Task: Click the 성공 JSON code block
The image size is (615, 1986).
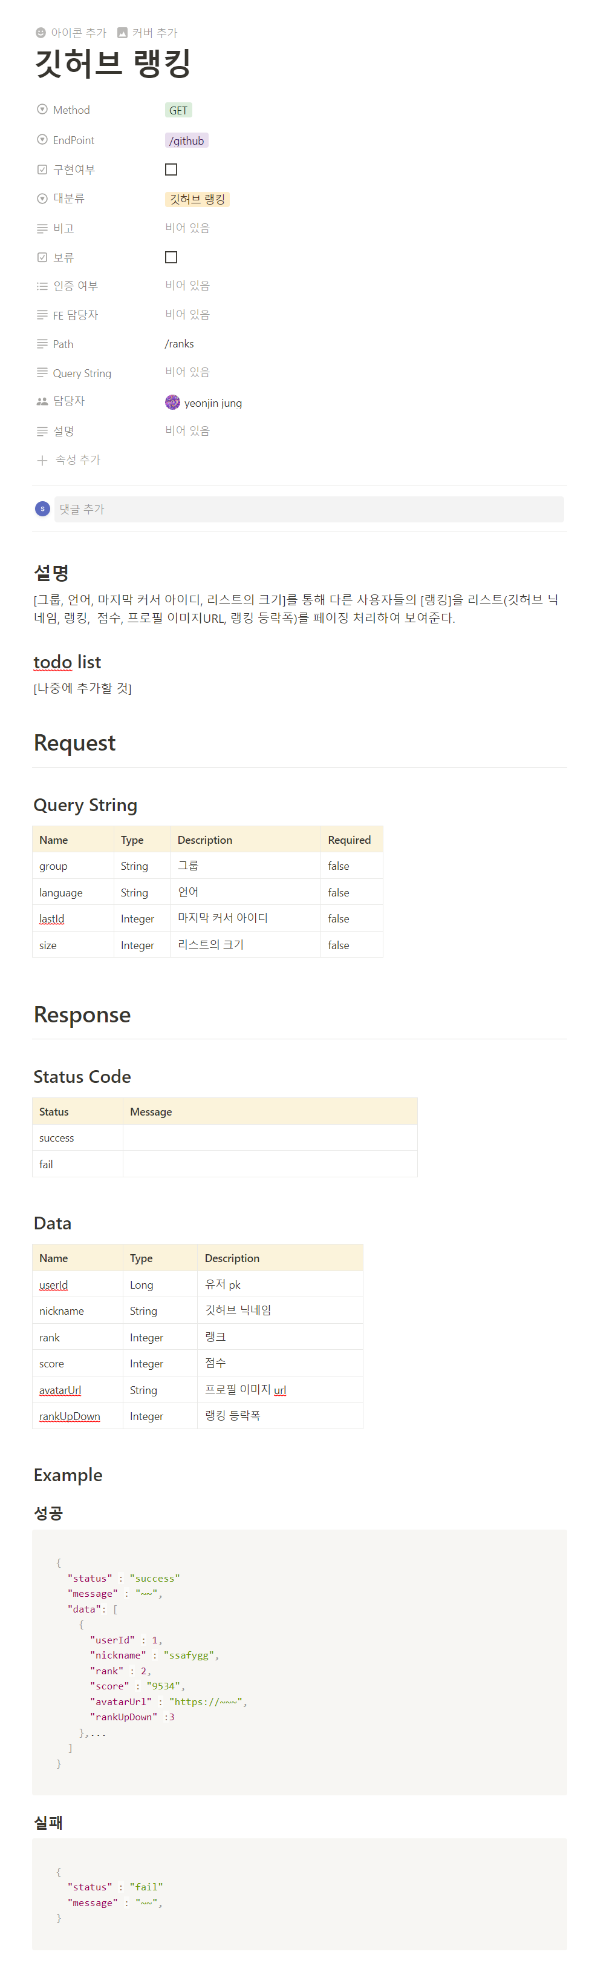Action: pos(299,1662)
